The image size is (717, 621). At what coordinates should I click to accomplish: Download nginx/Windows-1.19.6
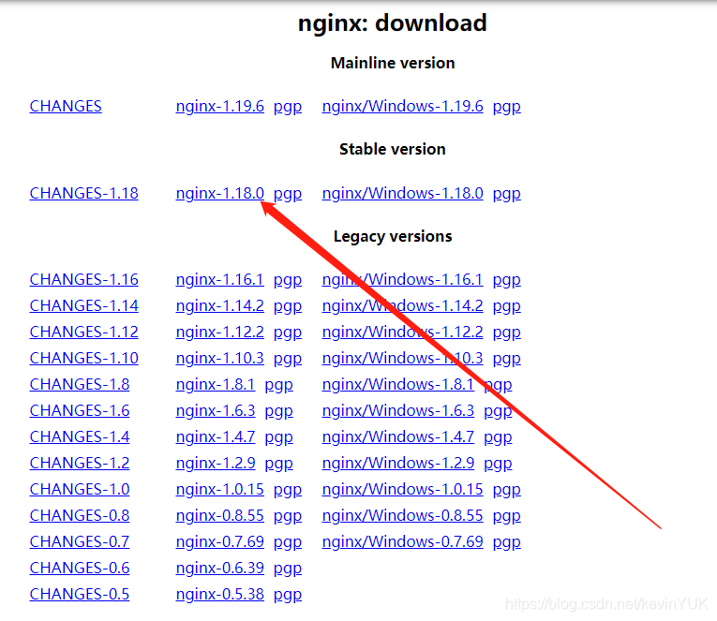402,107
